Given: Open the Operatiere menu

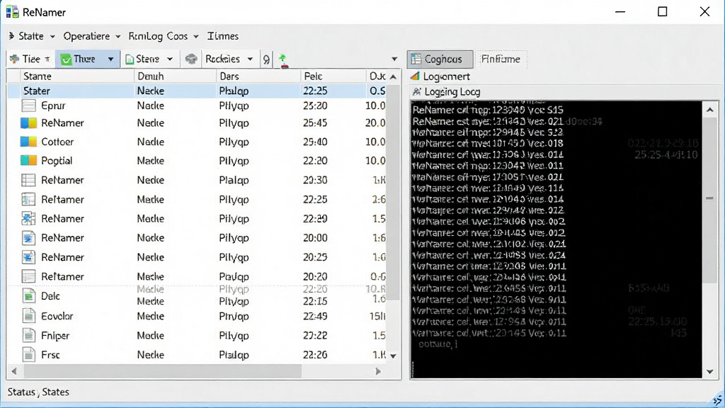Looking at the screenshot, I should [x=91, y=36].
